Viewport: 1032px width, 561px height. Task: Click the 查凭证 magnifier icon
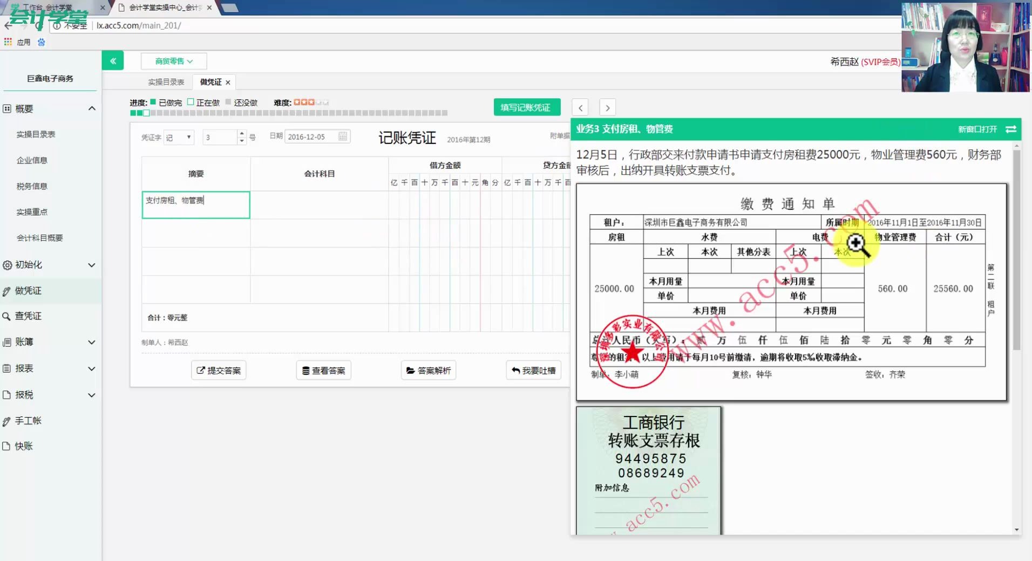pos(6,317)
